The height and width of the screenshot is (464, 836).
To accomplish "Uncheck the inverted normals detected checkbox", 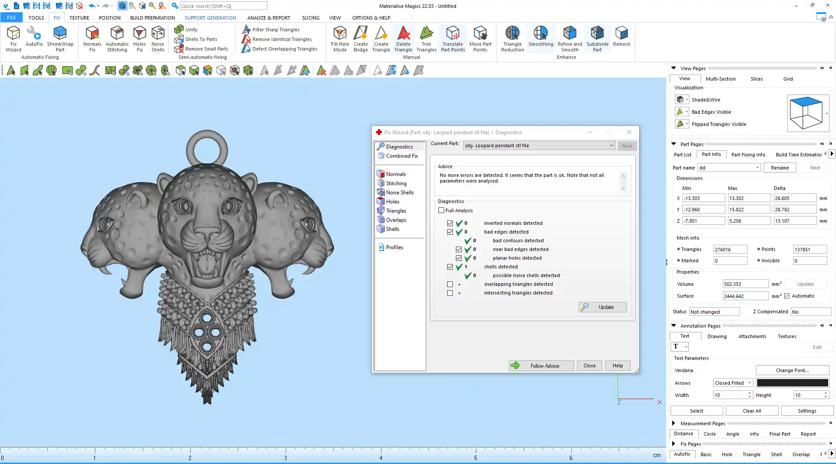I will pos(450,223).
